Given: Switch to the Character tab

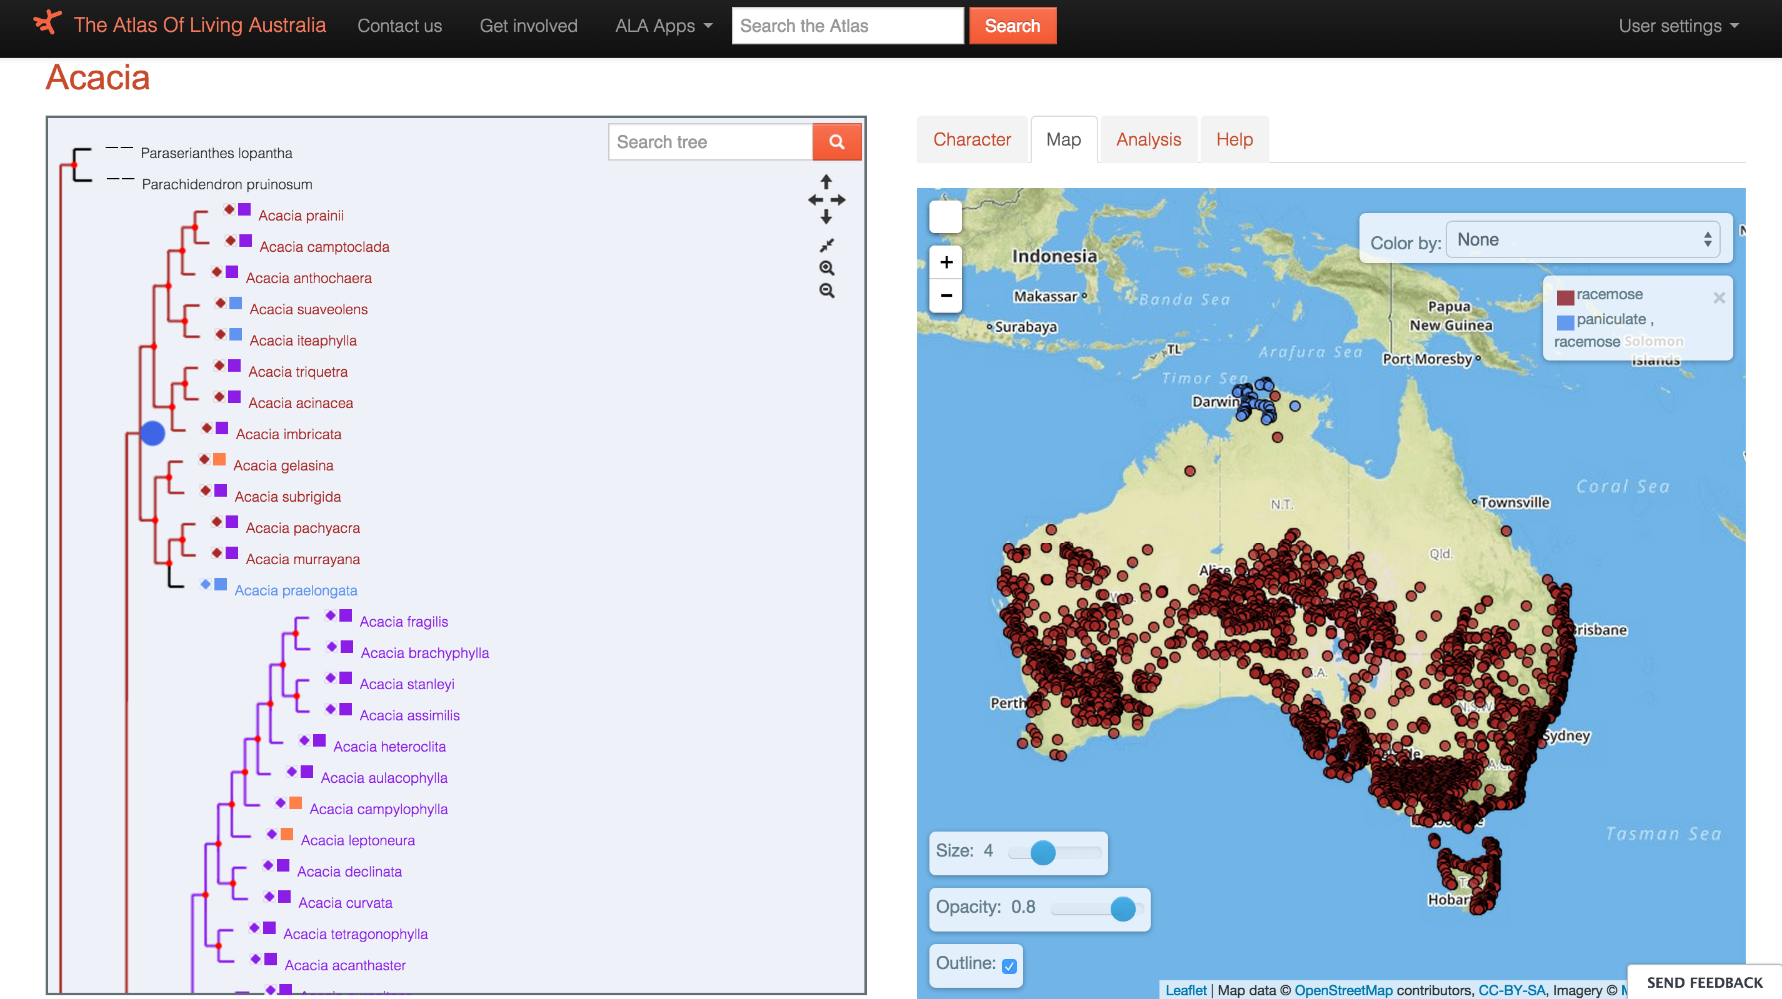Looking at the screenshot, I should click(x=971, y=140).
